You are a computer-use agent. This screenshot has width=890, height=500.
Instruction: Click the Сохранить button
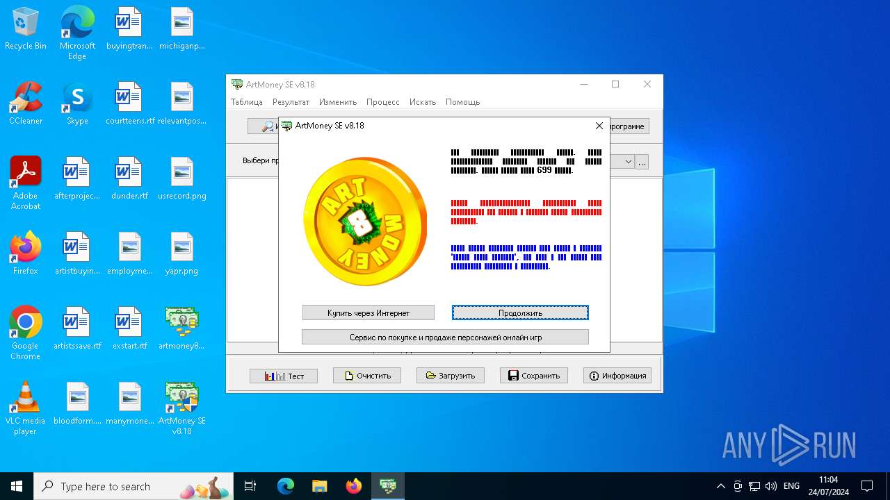click(534, 376)
